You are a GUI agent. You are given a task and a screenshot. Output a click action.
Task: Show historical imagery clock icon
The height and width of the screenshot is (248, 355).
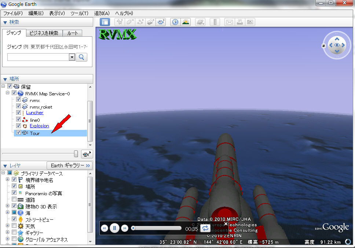point(175,22)
